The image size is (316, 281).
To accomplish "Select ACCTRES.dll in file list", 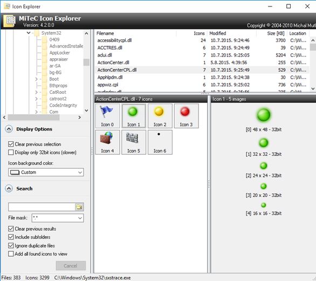I will [x=202, y=48].
